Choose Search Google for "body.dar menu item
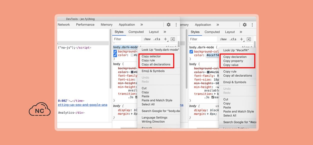The width and height of the screenshot is (313, 145). (161, 111)
